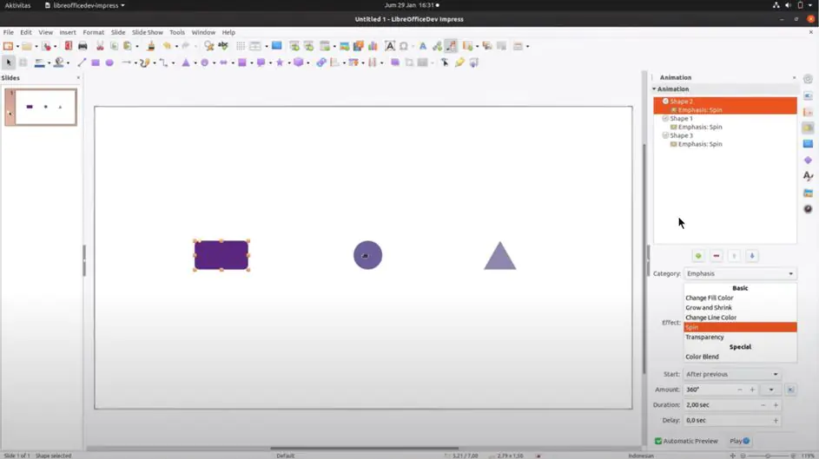This screenshot has height=459, width=819.
Task: Click the green Add Effect button
Action: point(698,256)
